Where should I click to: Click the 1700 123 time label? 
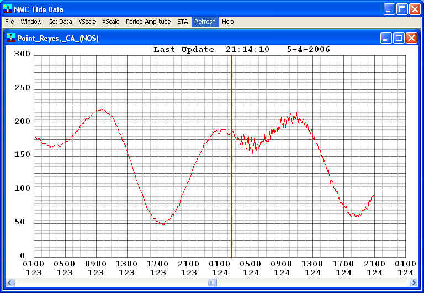158,268
